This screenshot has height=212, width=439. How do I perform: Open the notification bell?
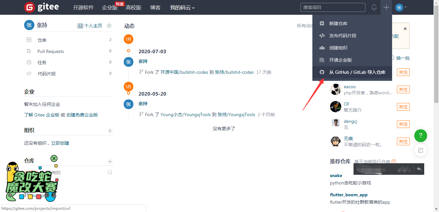click(x=374, y=7)
